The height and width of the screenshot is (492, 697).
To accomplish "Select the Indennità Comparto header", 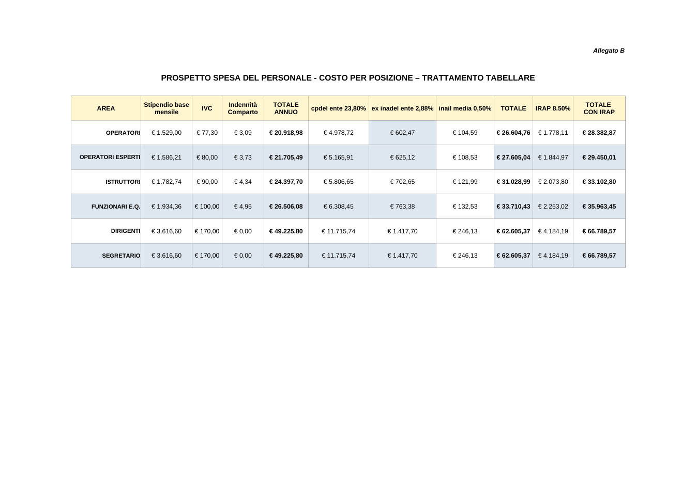I will coord(243,108).
